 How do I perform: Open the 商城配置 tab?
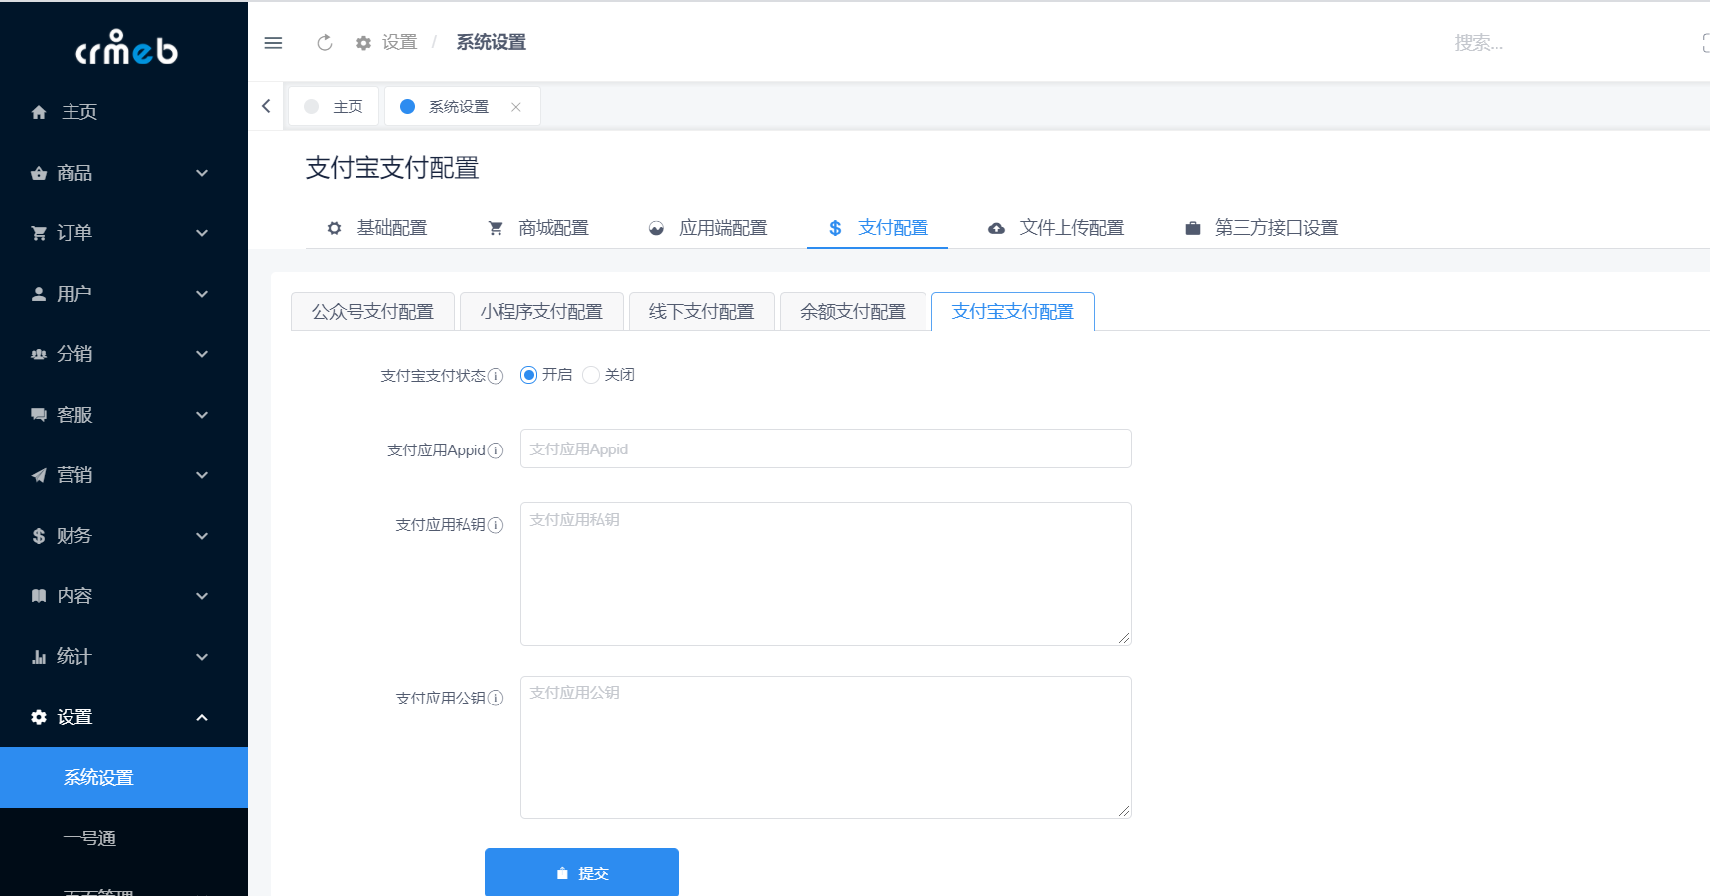(538, 228)
